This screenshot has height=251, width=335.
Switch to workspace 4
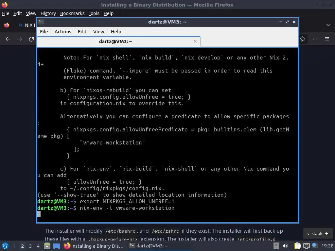click(x=38, y=246)
